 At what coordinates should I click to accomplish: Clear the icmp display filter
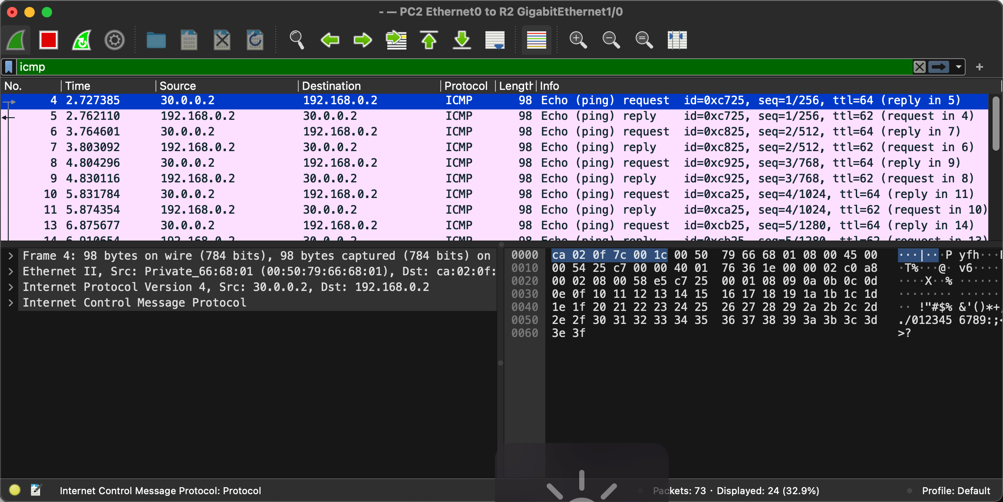click(x=919, y=67)
